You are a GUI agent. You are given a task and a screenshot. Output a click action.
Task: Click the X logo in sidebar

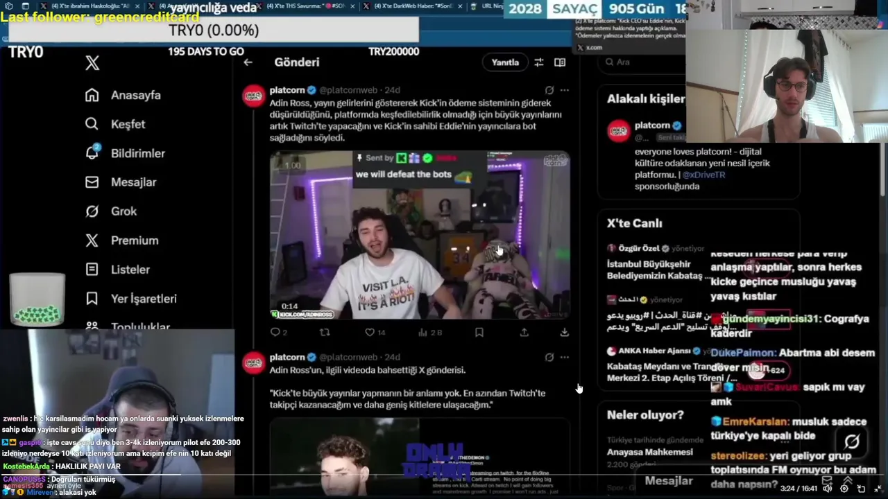92,63
